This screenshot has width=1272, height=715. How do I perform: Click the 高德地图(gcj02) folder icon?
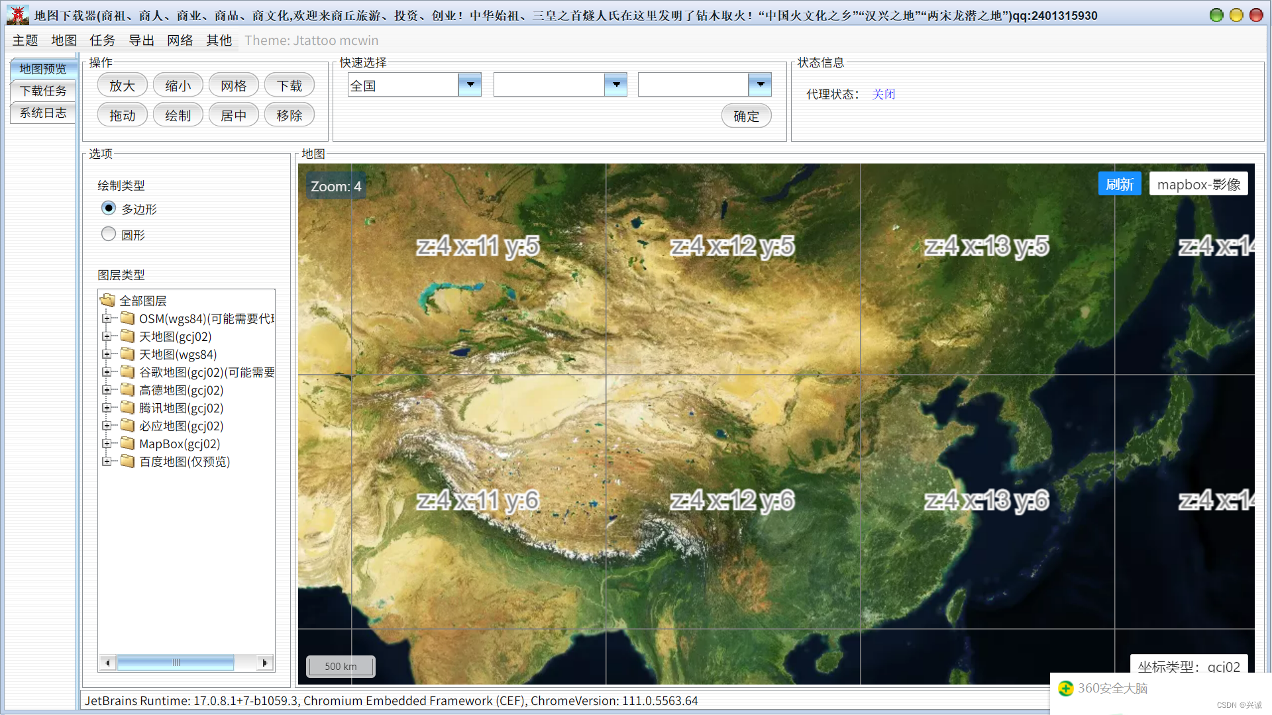[x=128, y=390]
